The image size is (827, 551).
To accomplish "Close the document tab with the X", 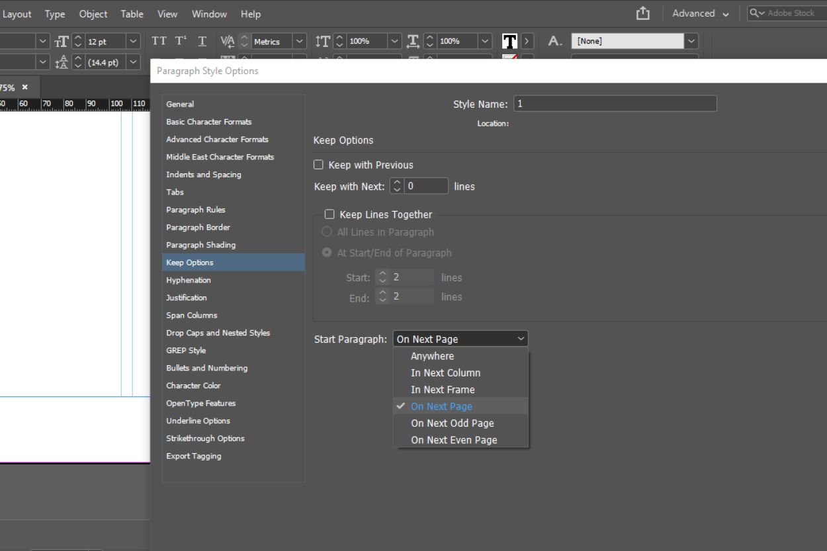I will tap(25, 87).
